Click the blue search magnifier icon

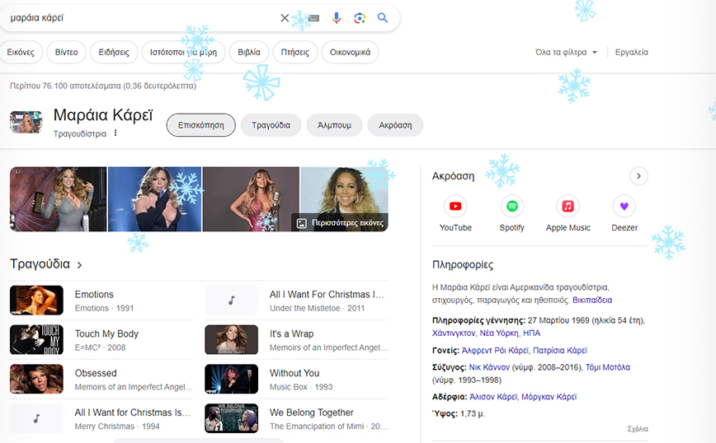point(383,18)
